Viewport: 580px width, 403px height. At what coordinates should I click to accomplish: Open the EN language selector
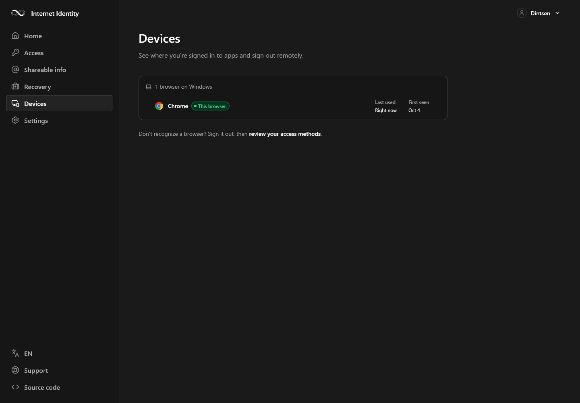click(x=59, y=353)
